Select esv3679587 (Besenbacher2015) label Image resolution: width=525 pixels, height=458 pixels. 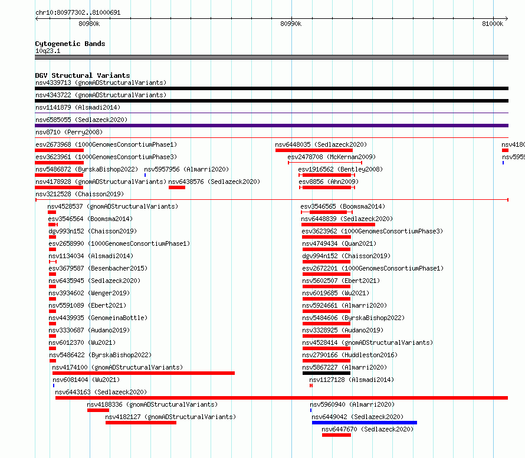click(98, 268)
